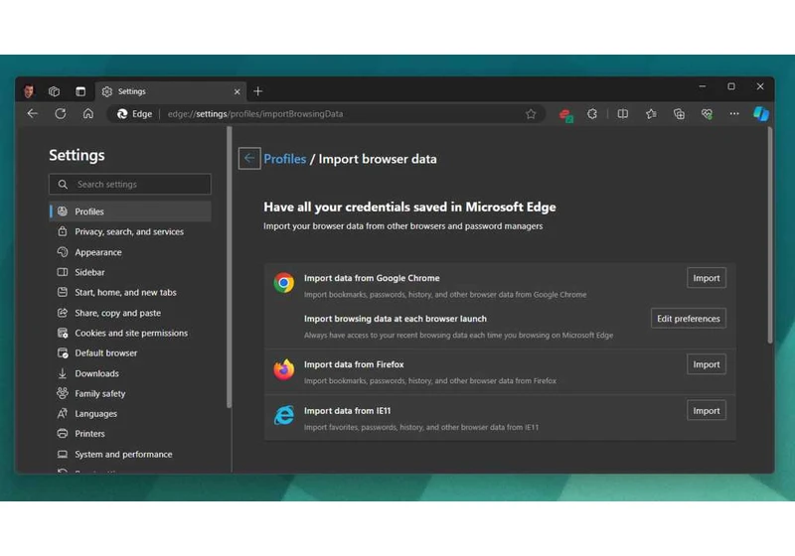Refresh the page
This screenshot has width=795, height=556.
(x=61, y=114)
